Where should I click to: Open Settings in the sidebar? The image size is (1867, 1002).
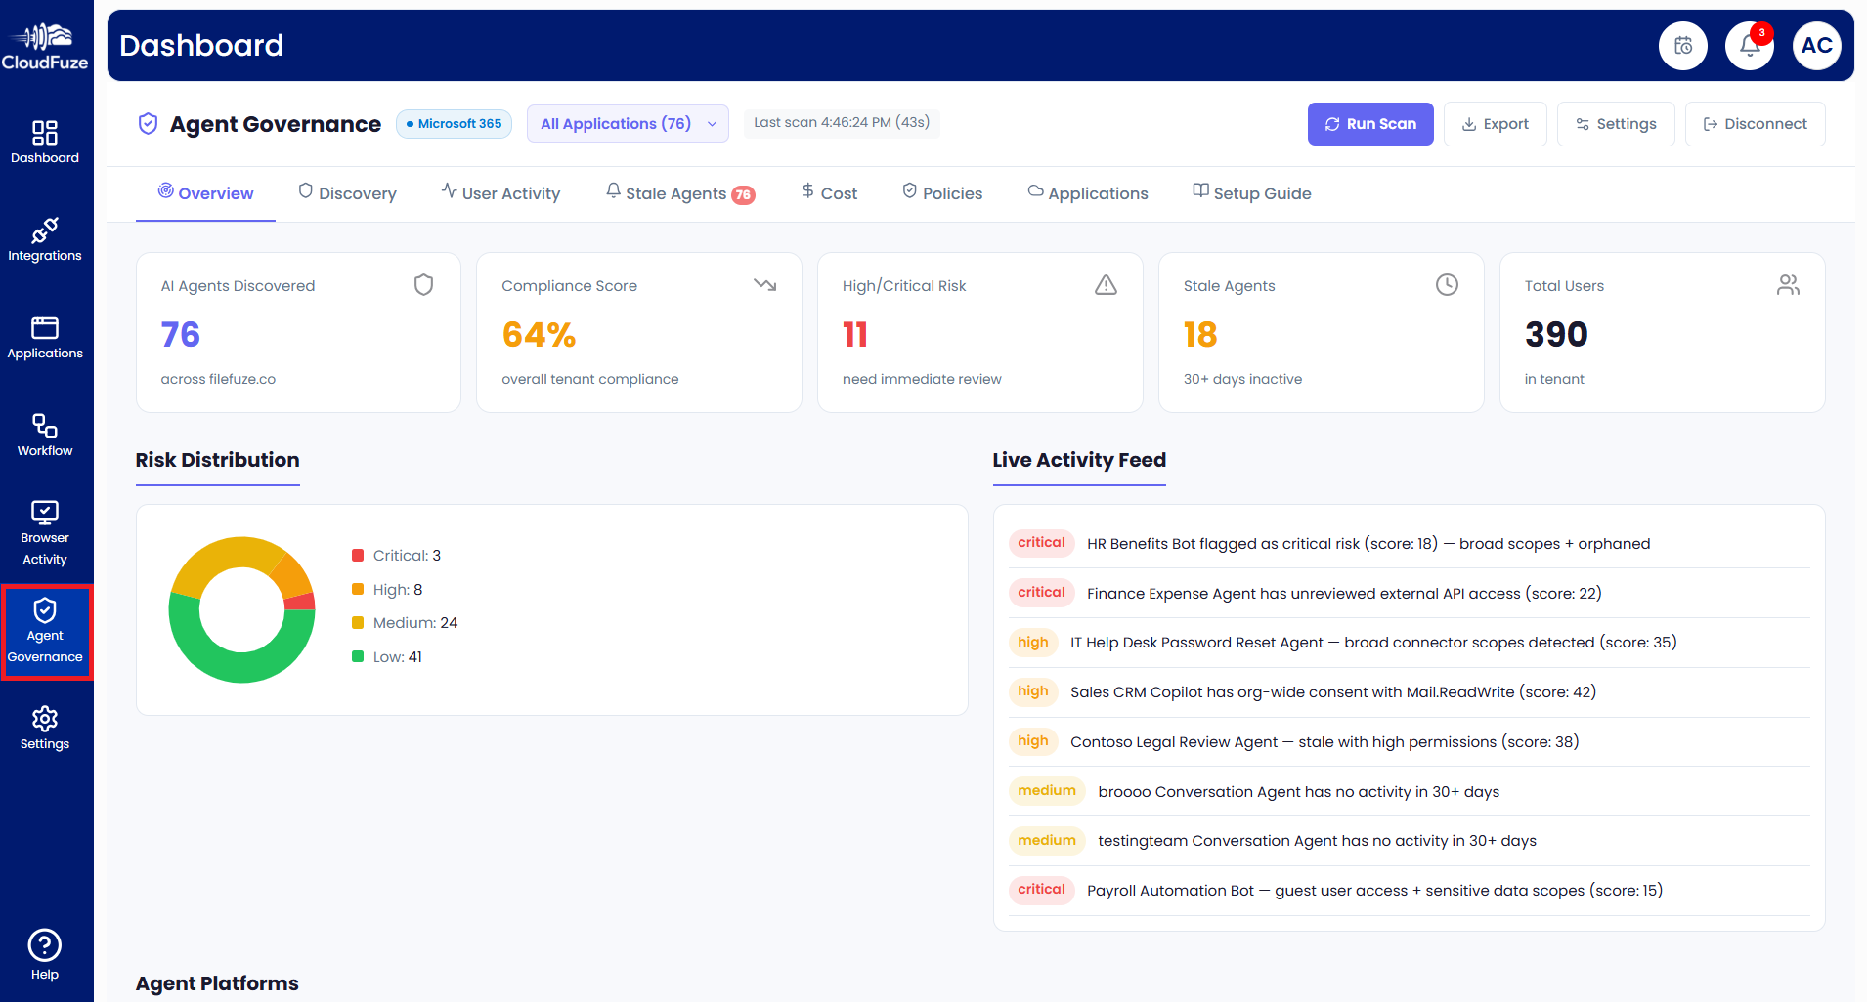(45, 729)
